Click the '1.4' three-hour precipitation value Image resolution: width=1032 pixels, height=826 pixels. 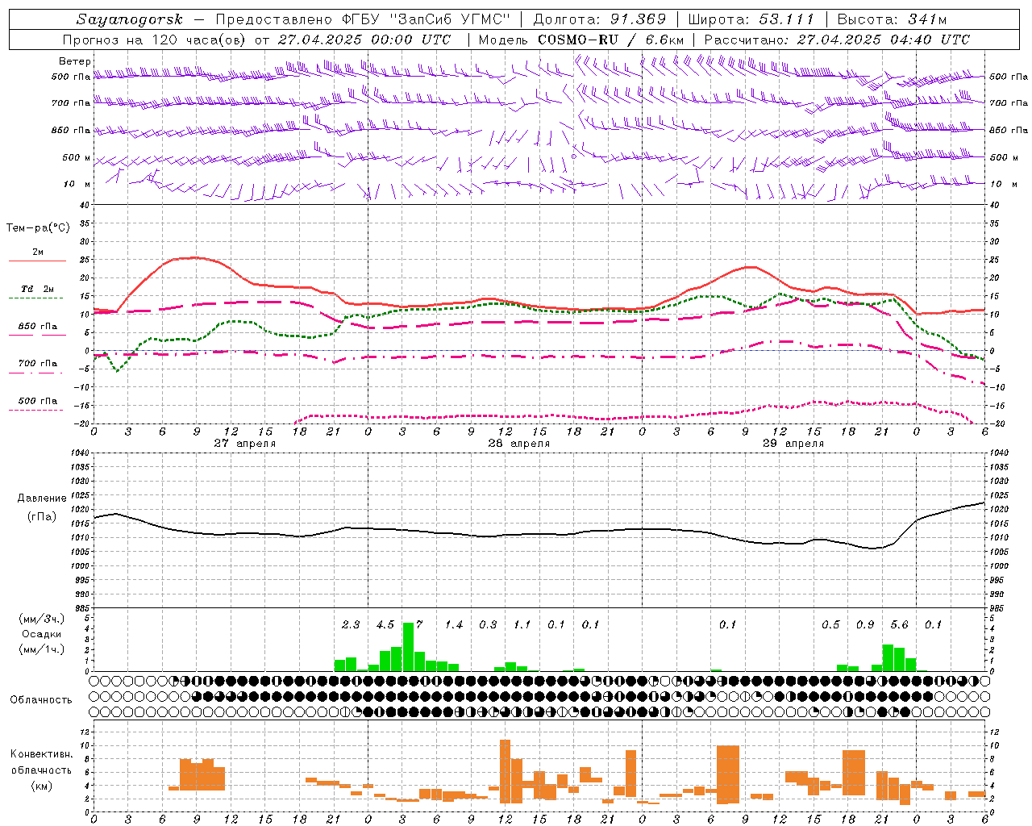pos(454,625)
